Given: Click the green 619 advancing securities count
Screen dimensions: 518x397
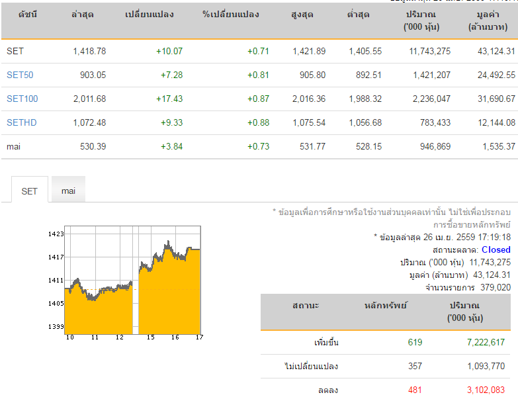Looking at the screenshot, I should pos(415,342).
